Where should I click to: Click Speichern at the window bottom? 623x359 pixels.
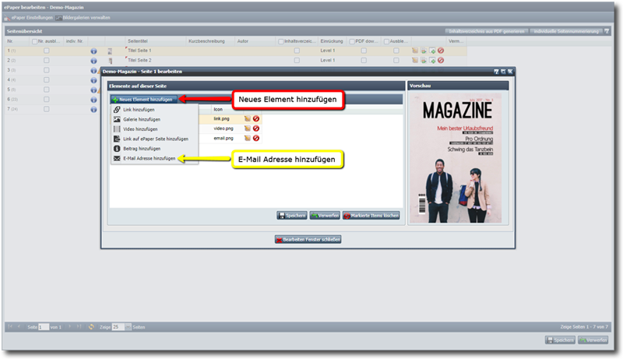(560, 340)
